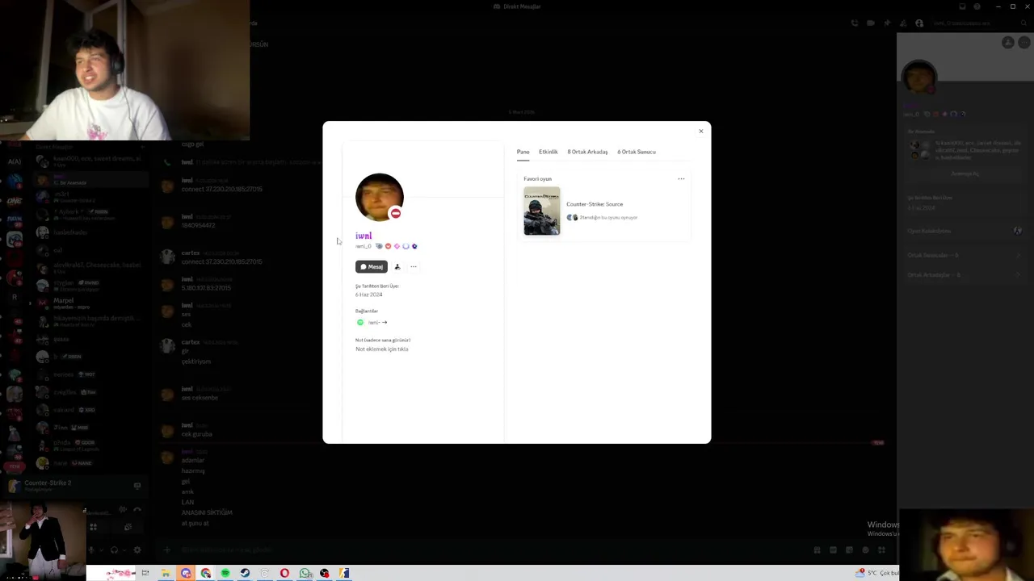Viewport: 1034px width, 581px height.
Task: Open the side profile panel more-options button
Action: point(1023,43)
